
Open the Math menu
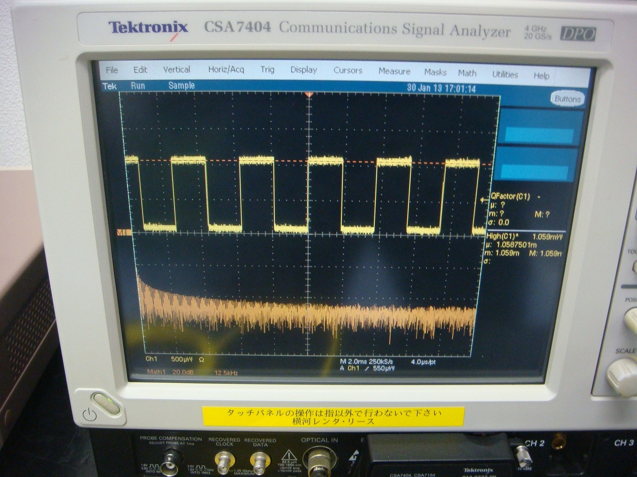coord(467,73)
